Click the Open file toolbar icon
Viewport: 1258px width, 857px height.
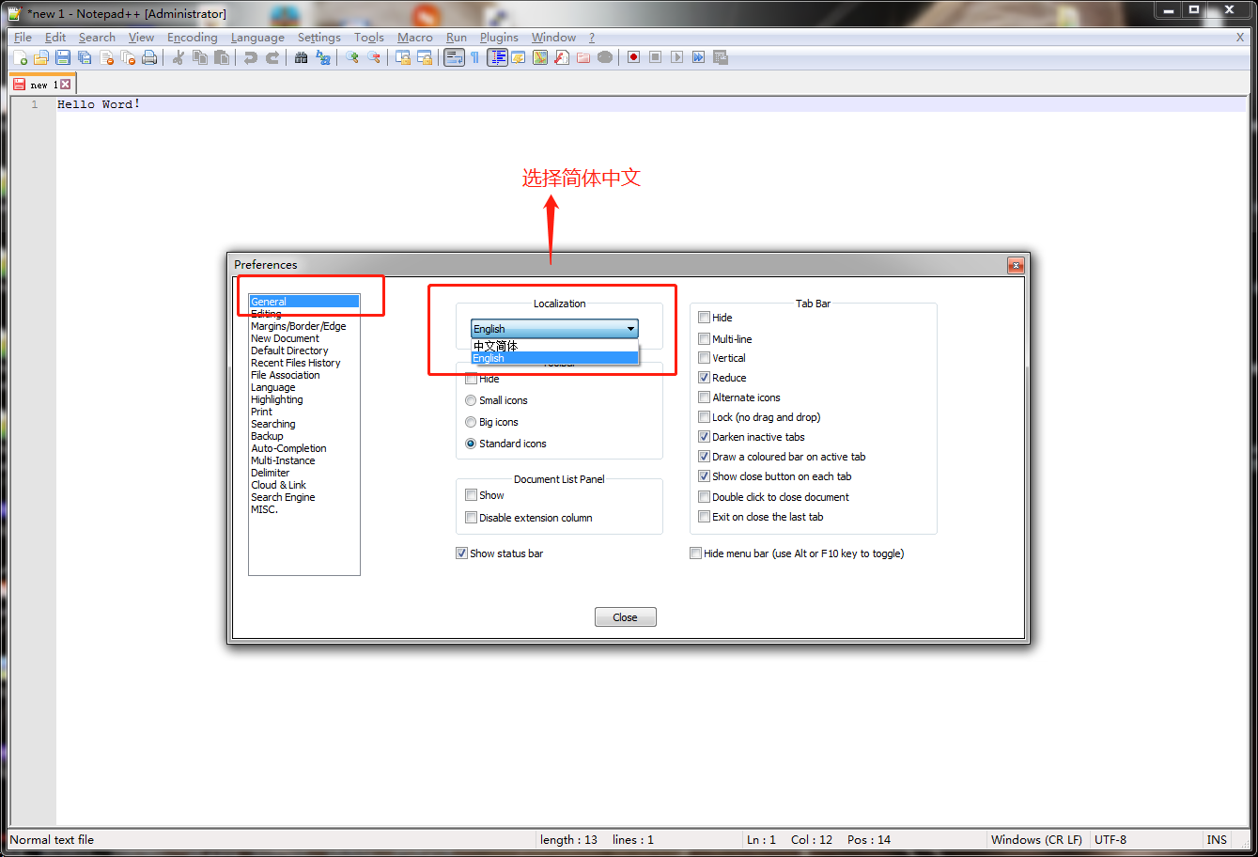coord(41,57)
